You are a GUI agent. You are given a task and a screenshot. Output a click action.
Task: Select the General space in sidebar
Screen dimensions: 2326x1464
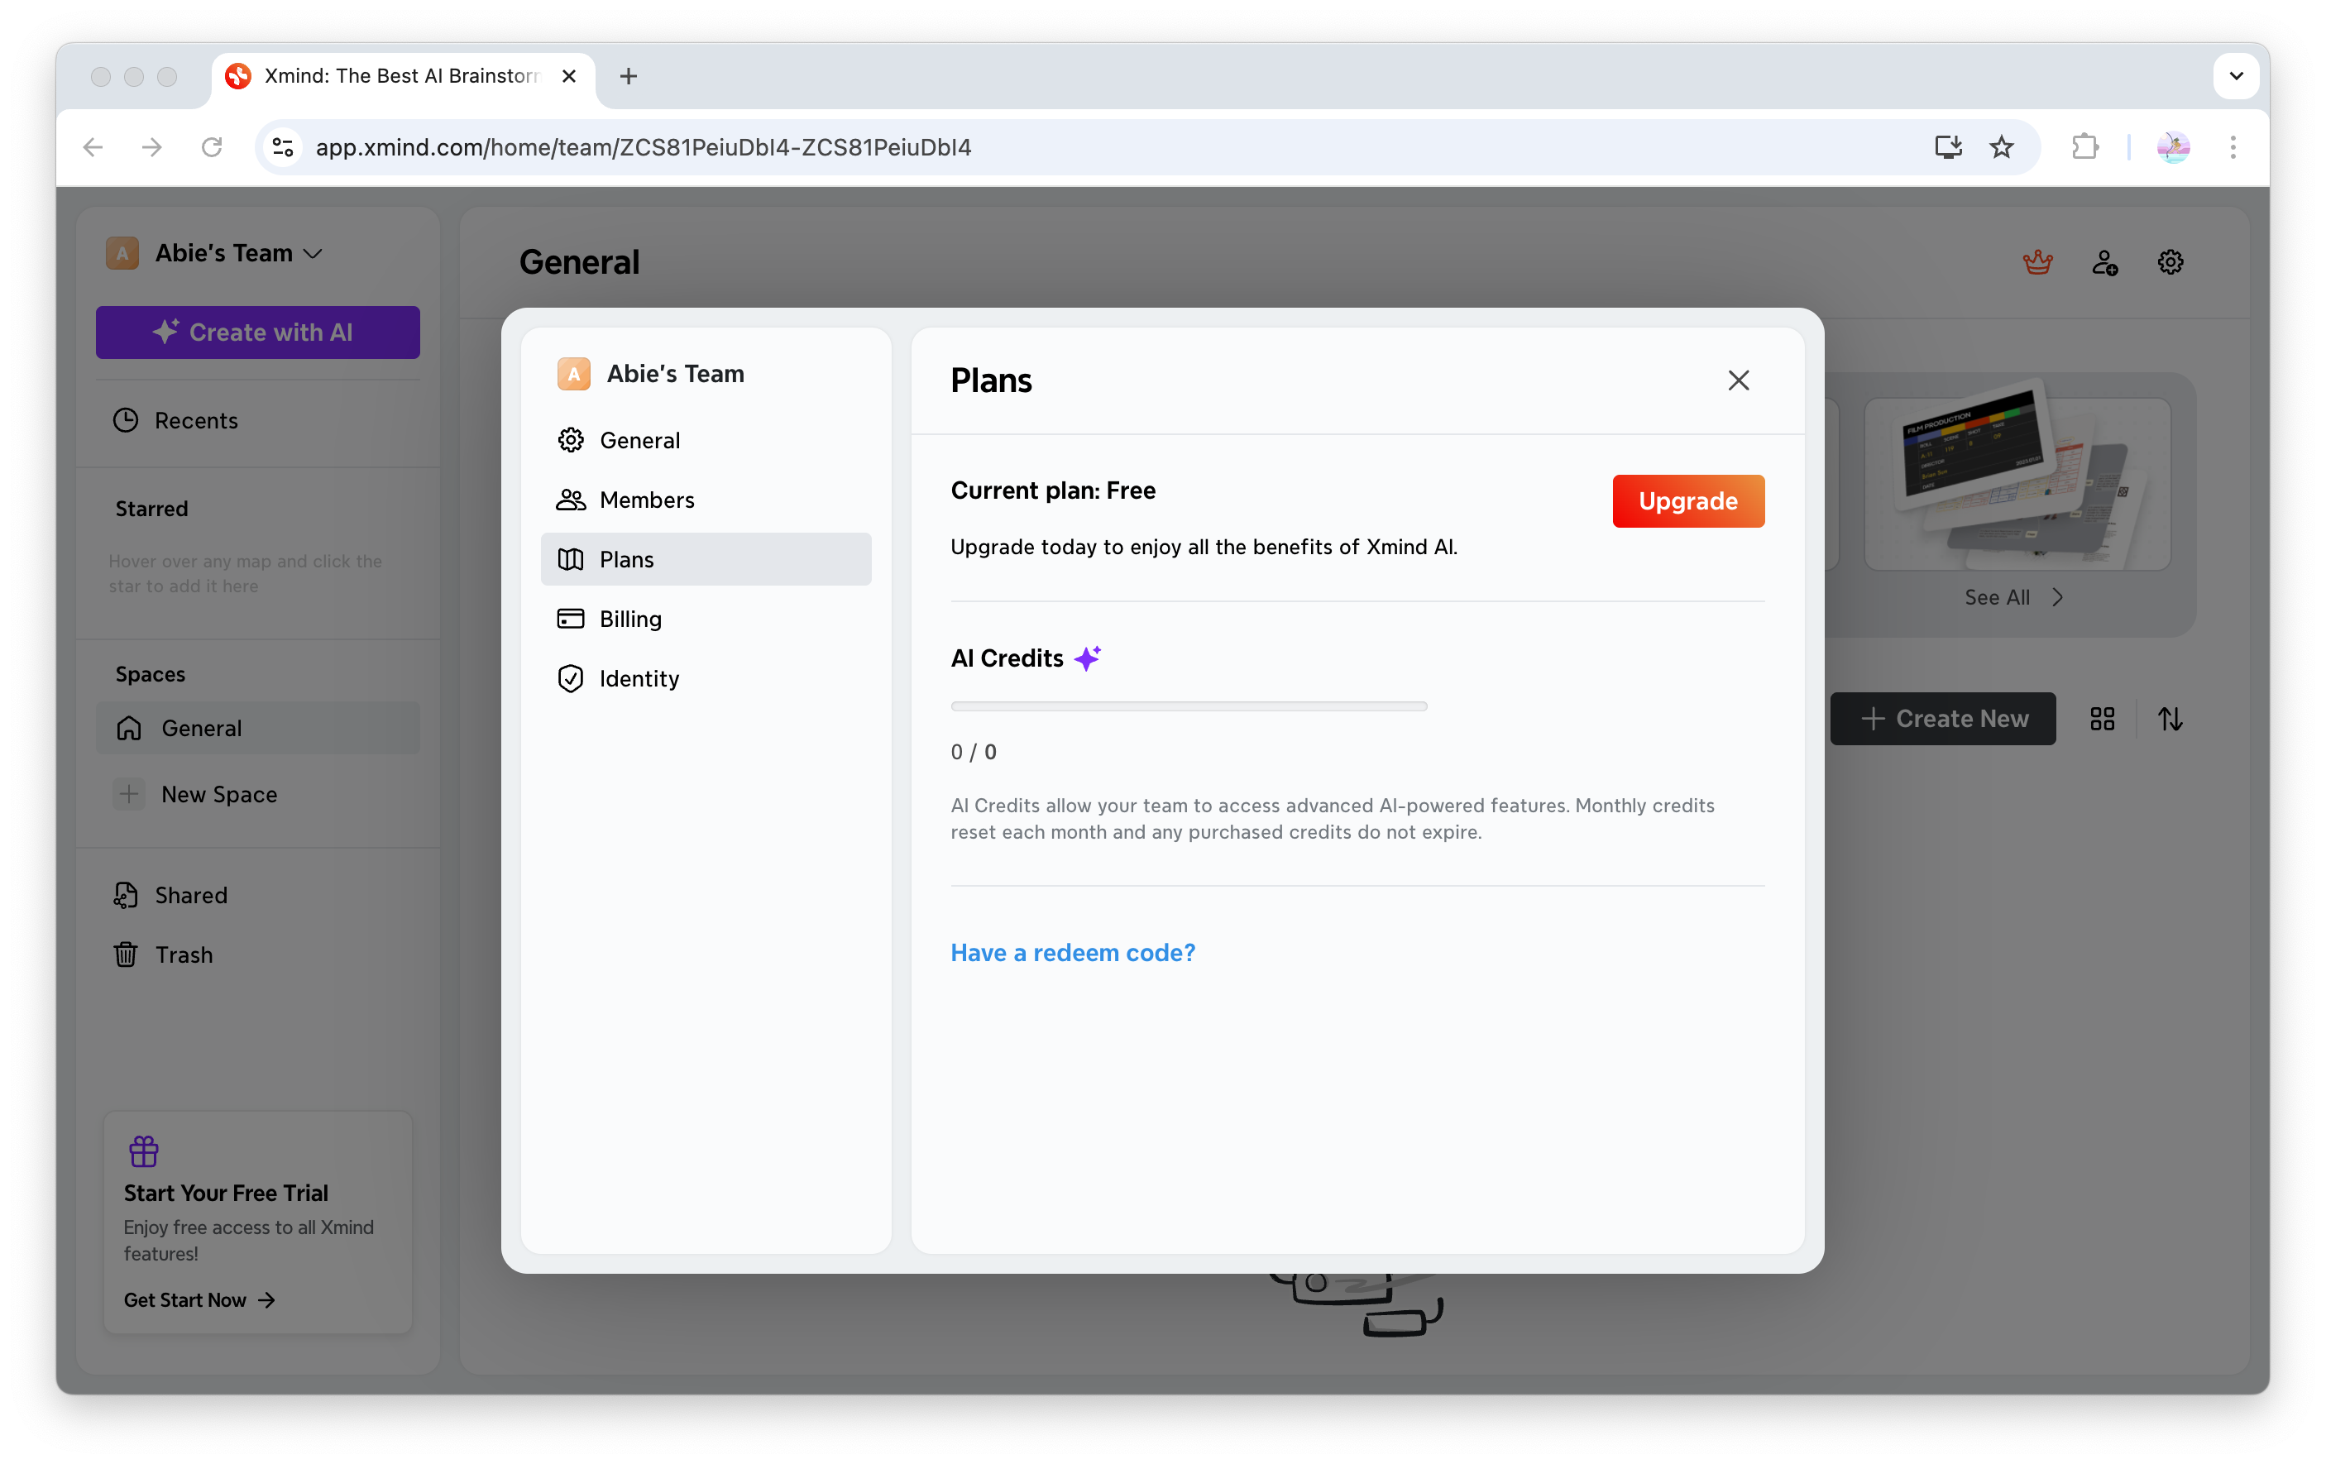tap(257, 728)
